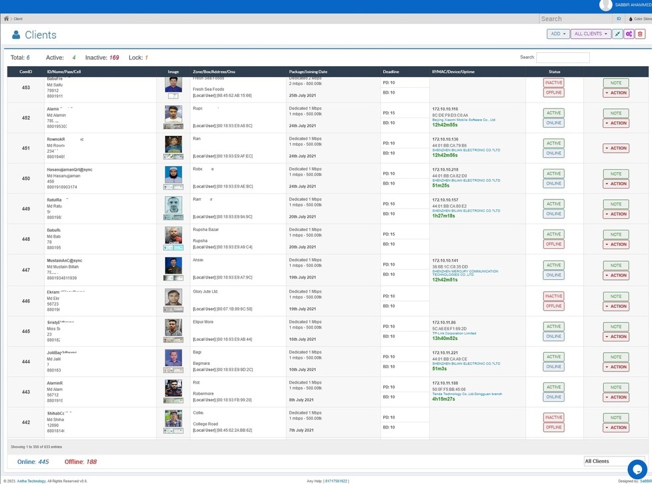Screen dimensions: 652x484
Task: Toggle the ACTIVE status for client 452
Action: coord(553,113)
